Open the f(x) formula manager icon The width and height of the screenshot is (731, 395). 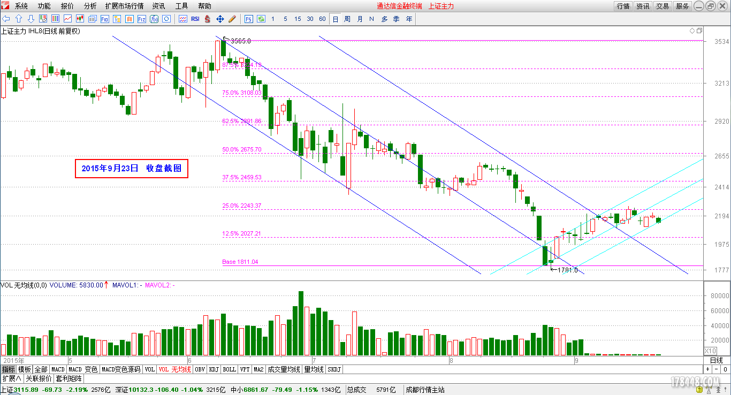click(154, 19)
